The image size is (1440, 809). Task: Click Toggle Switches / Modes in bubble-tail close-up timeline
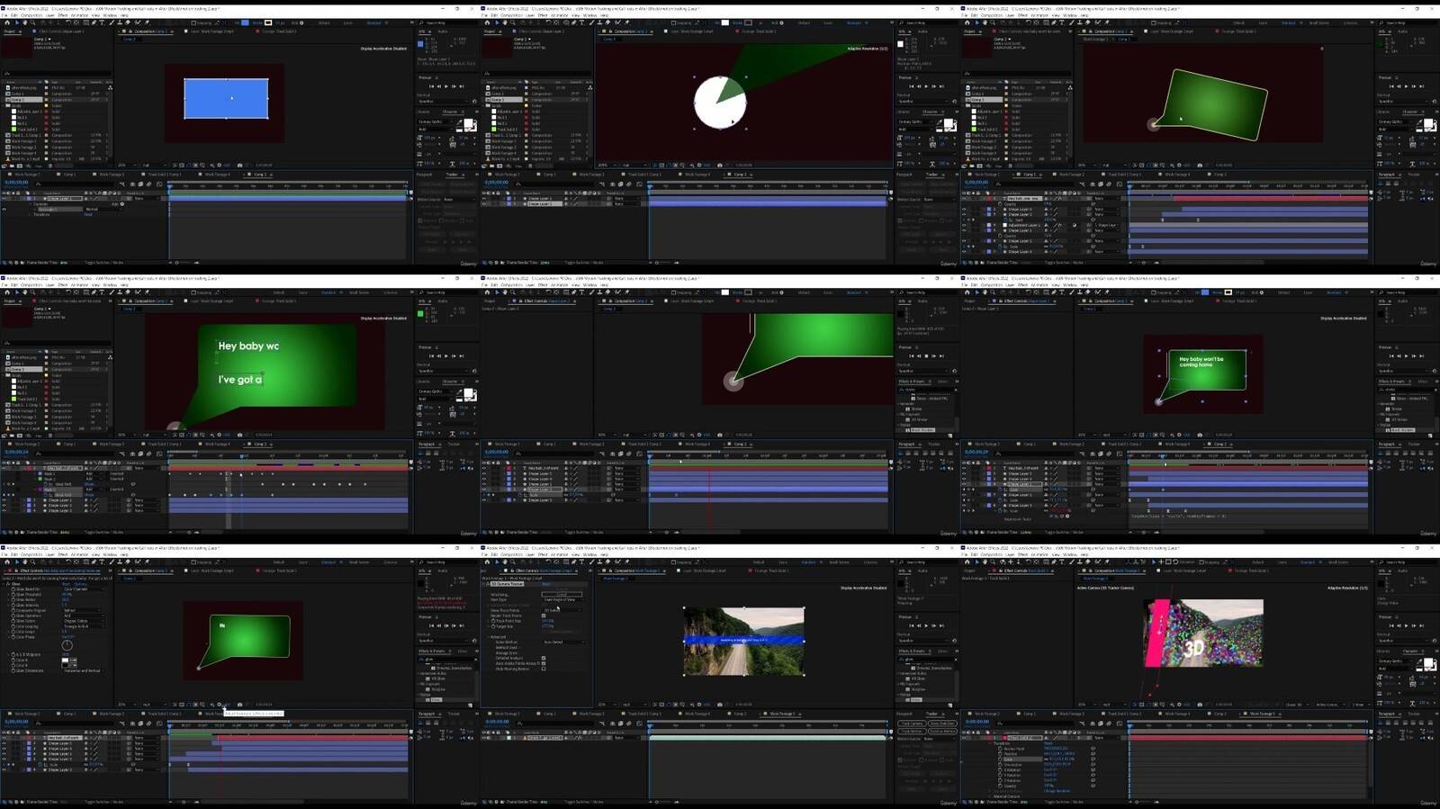pos(584,532)
